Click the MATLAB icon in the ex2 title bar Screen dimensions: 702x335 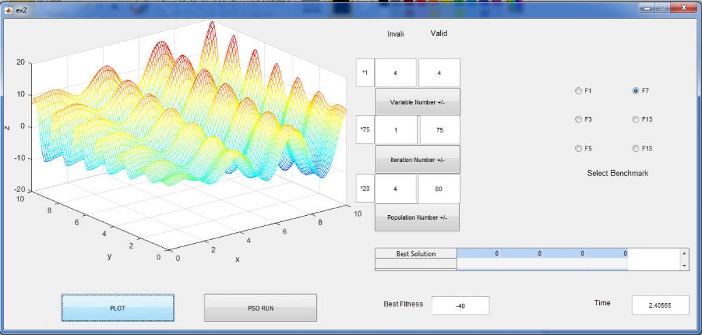click(9, 10)
